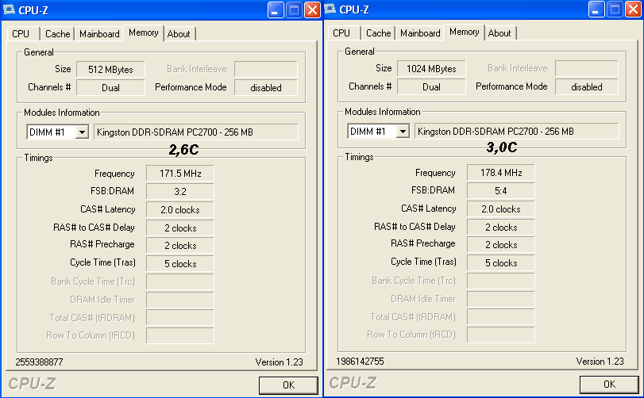Open Mainboard tab in left window
This screenshot has width=644, height=398.
coord(99,34)
